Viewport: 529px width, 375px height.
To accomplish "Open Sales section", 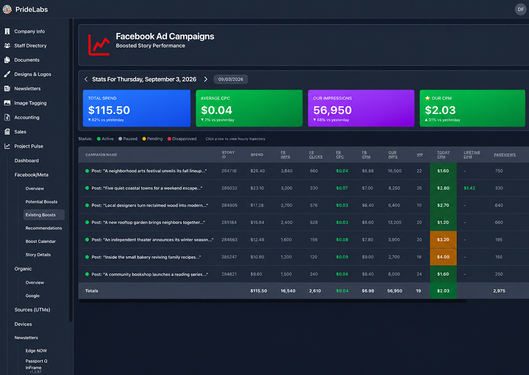I will (x=20, y=132).
